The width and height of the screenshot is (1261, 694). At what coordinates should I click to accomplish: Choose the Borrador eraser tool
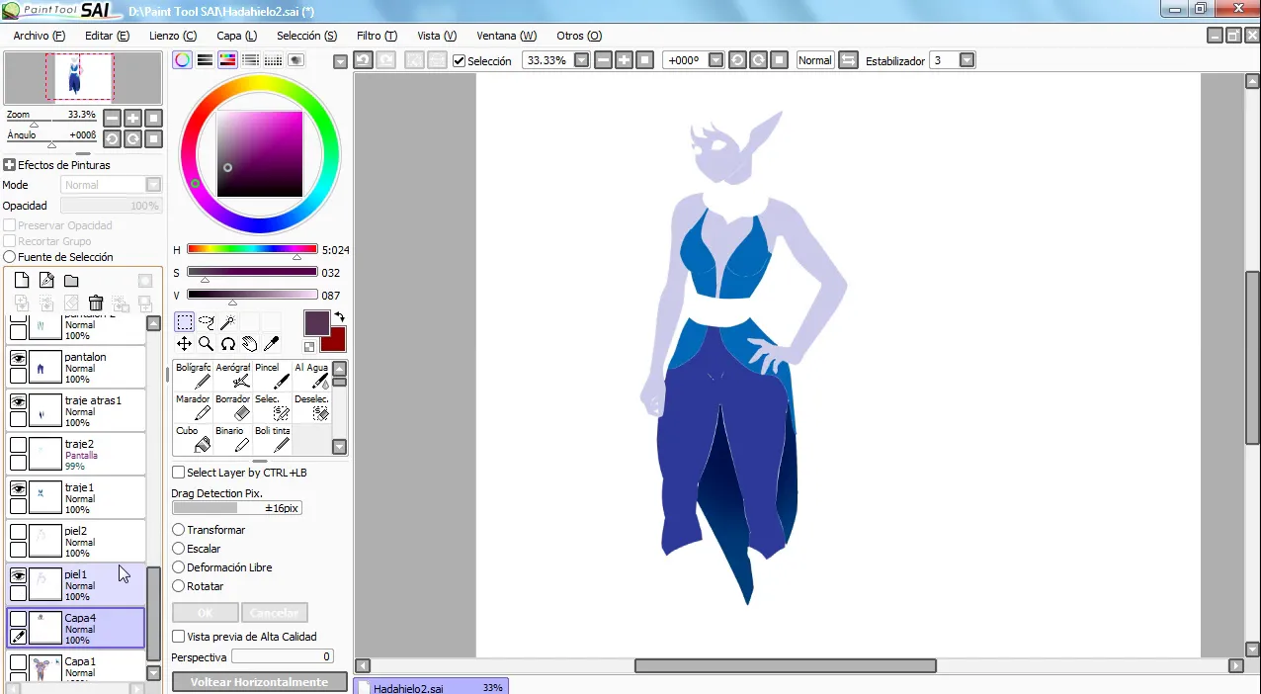pyautogui.click(x=232, y=407)
